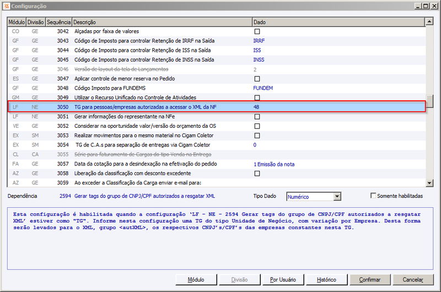Toggle checkbox for sequence 3047 menor reserva
Image resolution: width=441 pixels, height=292 pixels.
coord(257,79)
